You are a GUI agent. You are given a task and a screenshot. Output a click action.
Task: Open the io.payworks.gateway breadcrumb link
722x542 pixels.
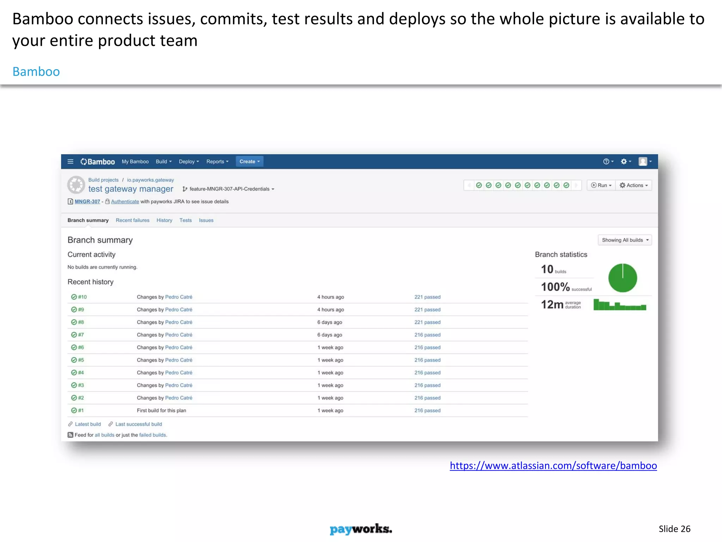151,180
